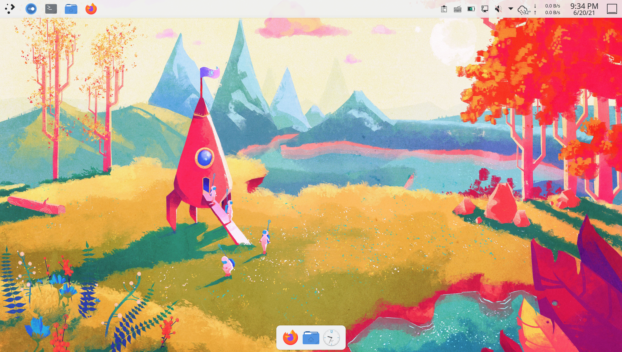Viewport: 622px width, 352px height.
Task: Open System Settings from the top panel
Action: click(x=31, y=9)
